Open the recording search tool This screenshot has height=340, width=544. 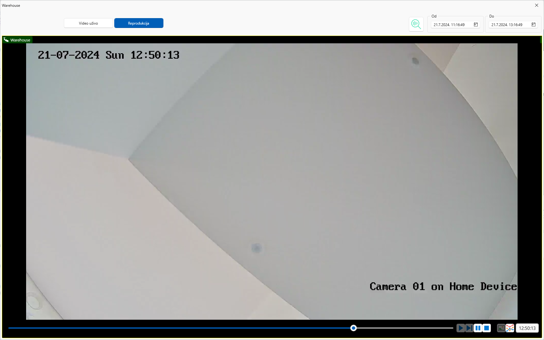pos(416,24)
